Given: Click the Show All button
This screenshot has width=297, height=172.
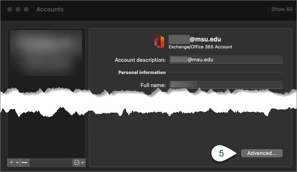Looking at the screenshot, I should point(282,9).
